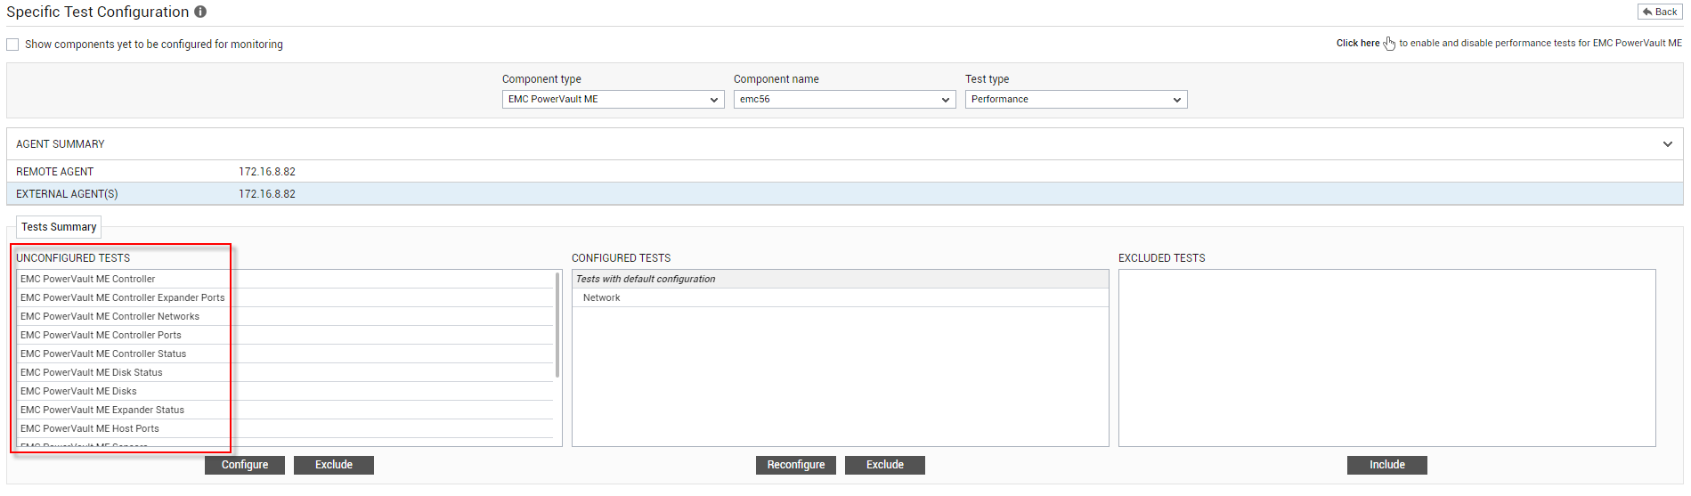Click the External Agent(s) row
The image size is (1691, 496).
click(844, 194)
